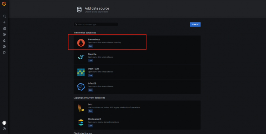
Task: Choose the Elasticsearch data source title
Action: 95,119
